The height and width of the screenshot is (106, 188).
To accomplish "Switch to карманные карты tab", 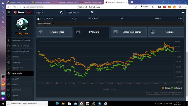I will (129, 32).
